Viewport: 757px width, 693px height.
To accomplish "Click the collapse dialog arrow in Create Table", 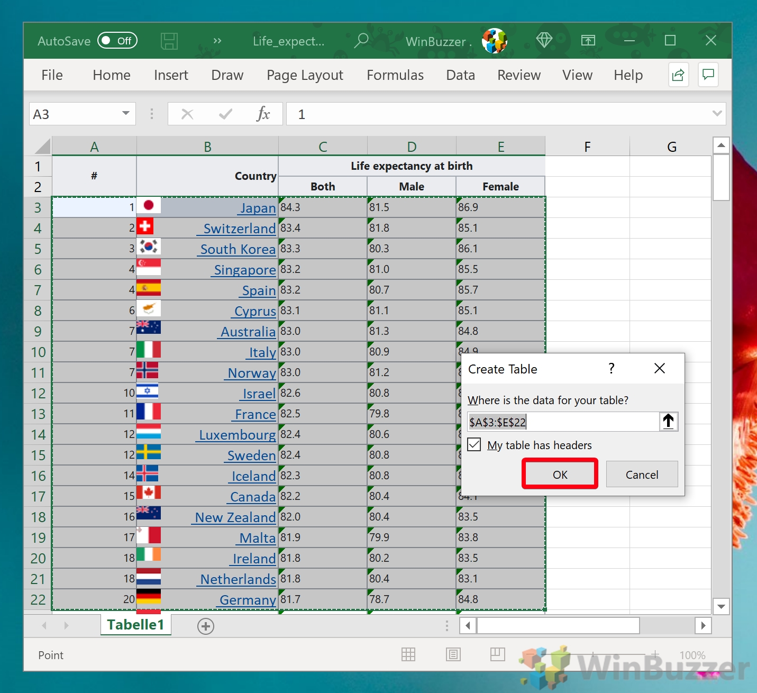I will coord(669,422).
